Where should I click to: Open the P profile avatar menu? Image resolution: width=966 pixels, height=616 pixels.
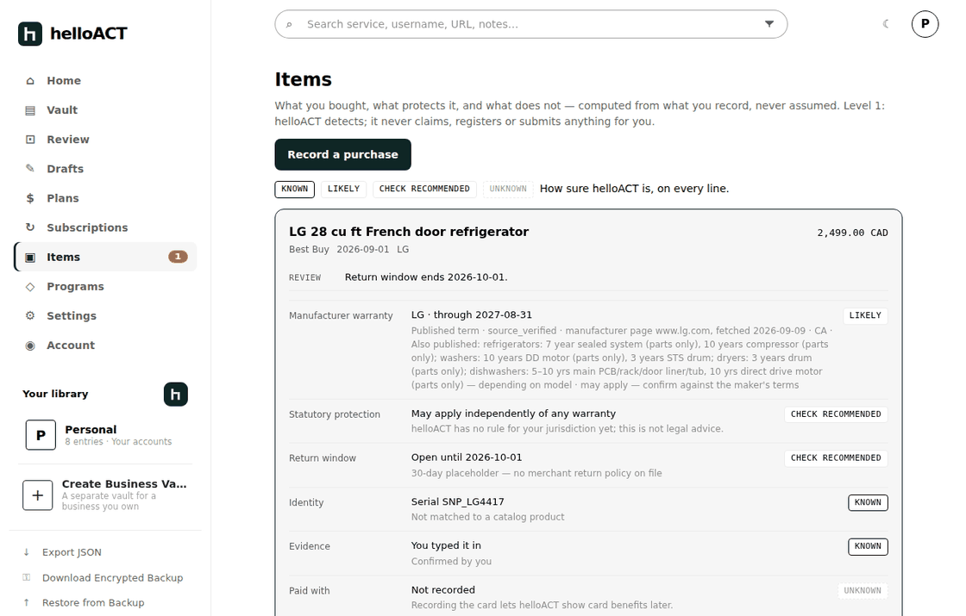pos(925,24)
